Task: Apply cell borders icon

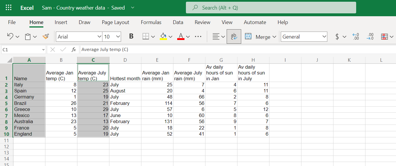Action: (x=146, y=37)
